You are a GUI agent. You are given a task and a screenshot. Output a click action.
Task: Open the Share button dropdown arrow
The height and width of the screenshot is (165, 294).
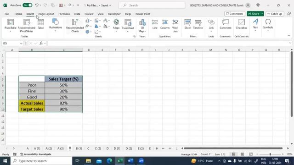(262, 14)
